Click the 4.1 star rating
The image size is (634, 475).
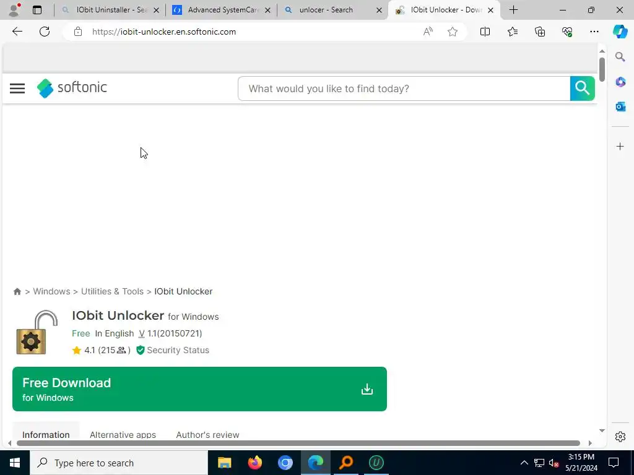click(101, 350)
